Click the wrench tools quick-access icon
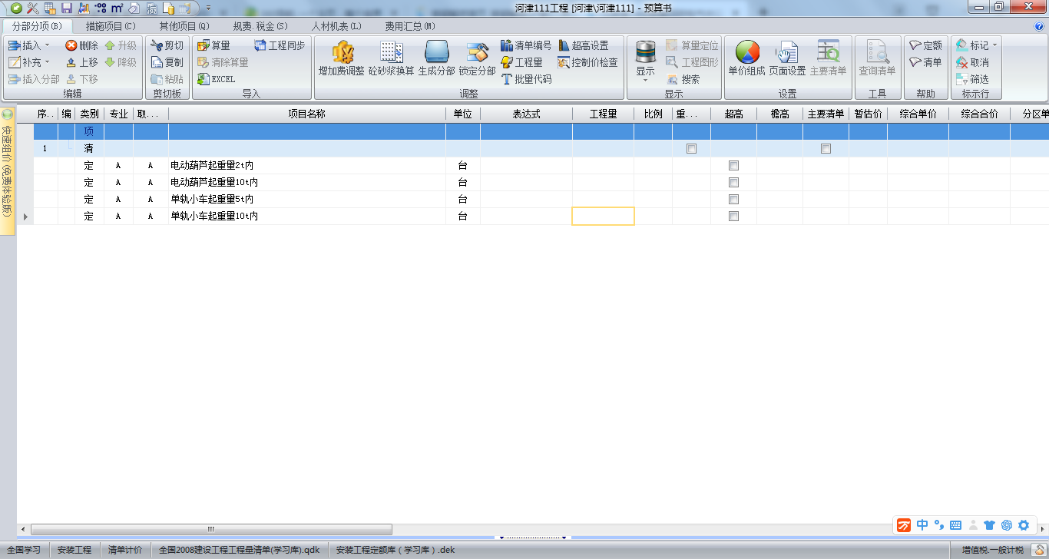Image resolution: width=1049 pixels, height=559 pixels. click(32, 8)
